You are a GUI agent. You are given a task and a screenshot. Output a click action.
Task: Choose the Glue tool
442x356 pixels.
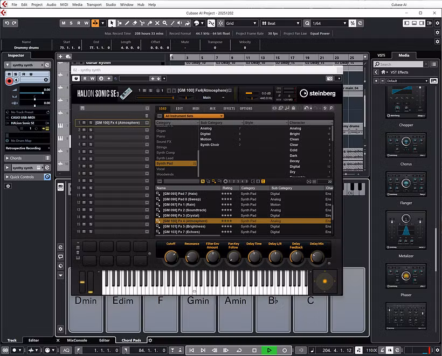coord(150,23)
